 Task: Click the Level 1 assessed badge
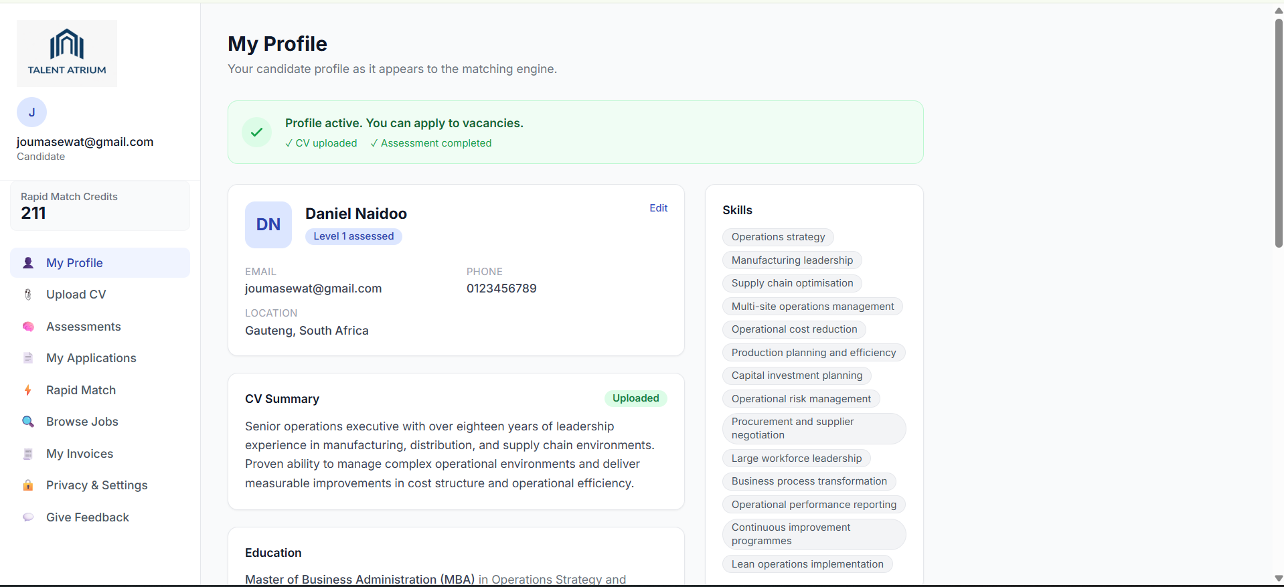pyautogui.click(x=353, y=236)
